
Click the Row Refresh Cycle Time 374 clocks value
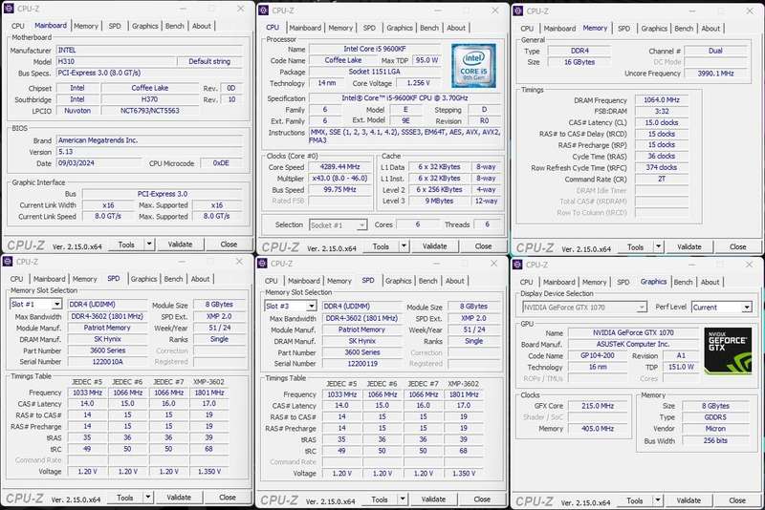(662, 167)
